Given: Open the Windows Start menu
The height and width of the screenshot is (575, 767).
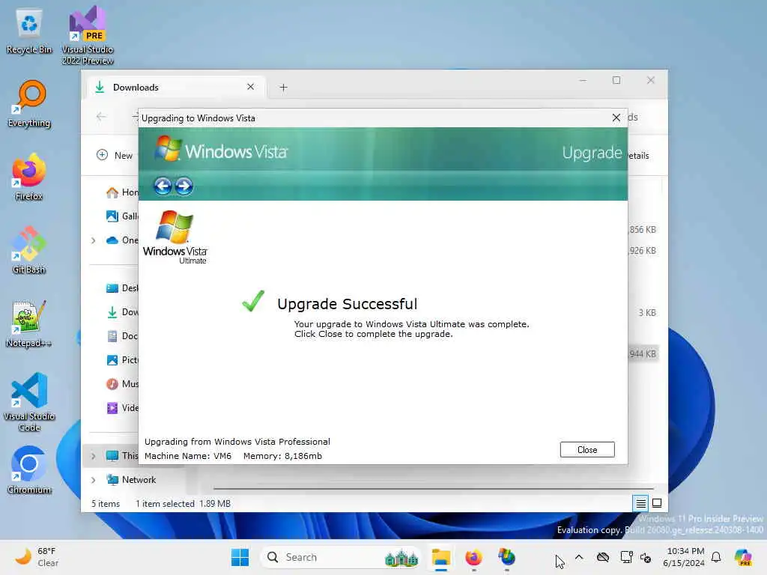Looking at the screenshot, I should pyautogui.click(x=240, y=557).
